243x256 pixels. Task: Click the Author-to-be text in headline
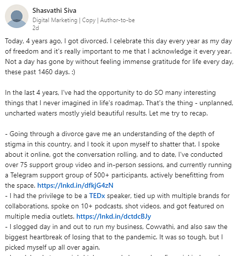click(117, 20)
